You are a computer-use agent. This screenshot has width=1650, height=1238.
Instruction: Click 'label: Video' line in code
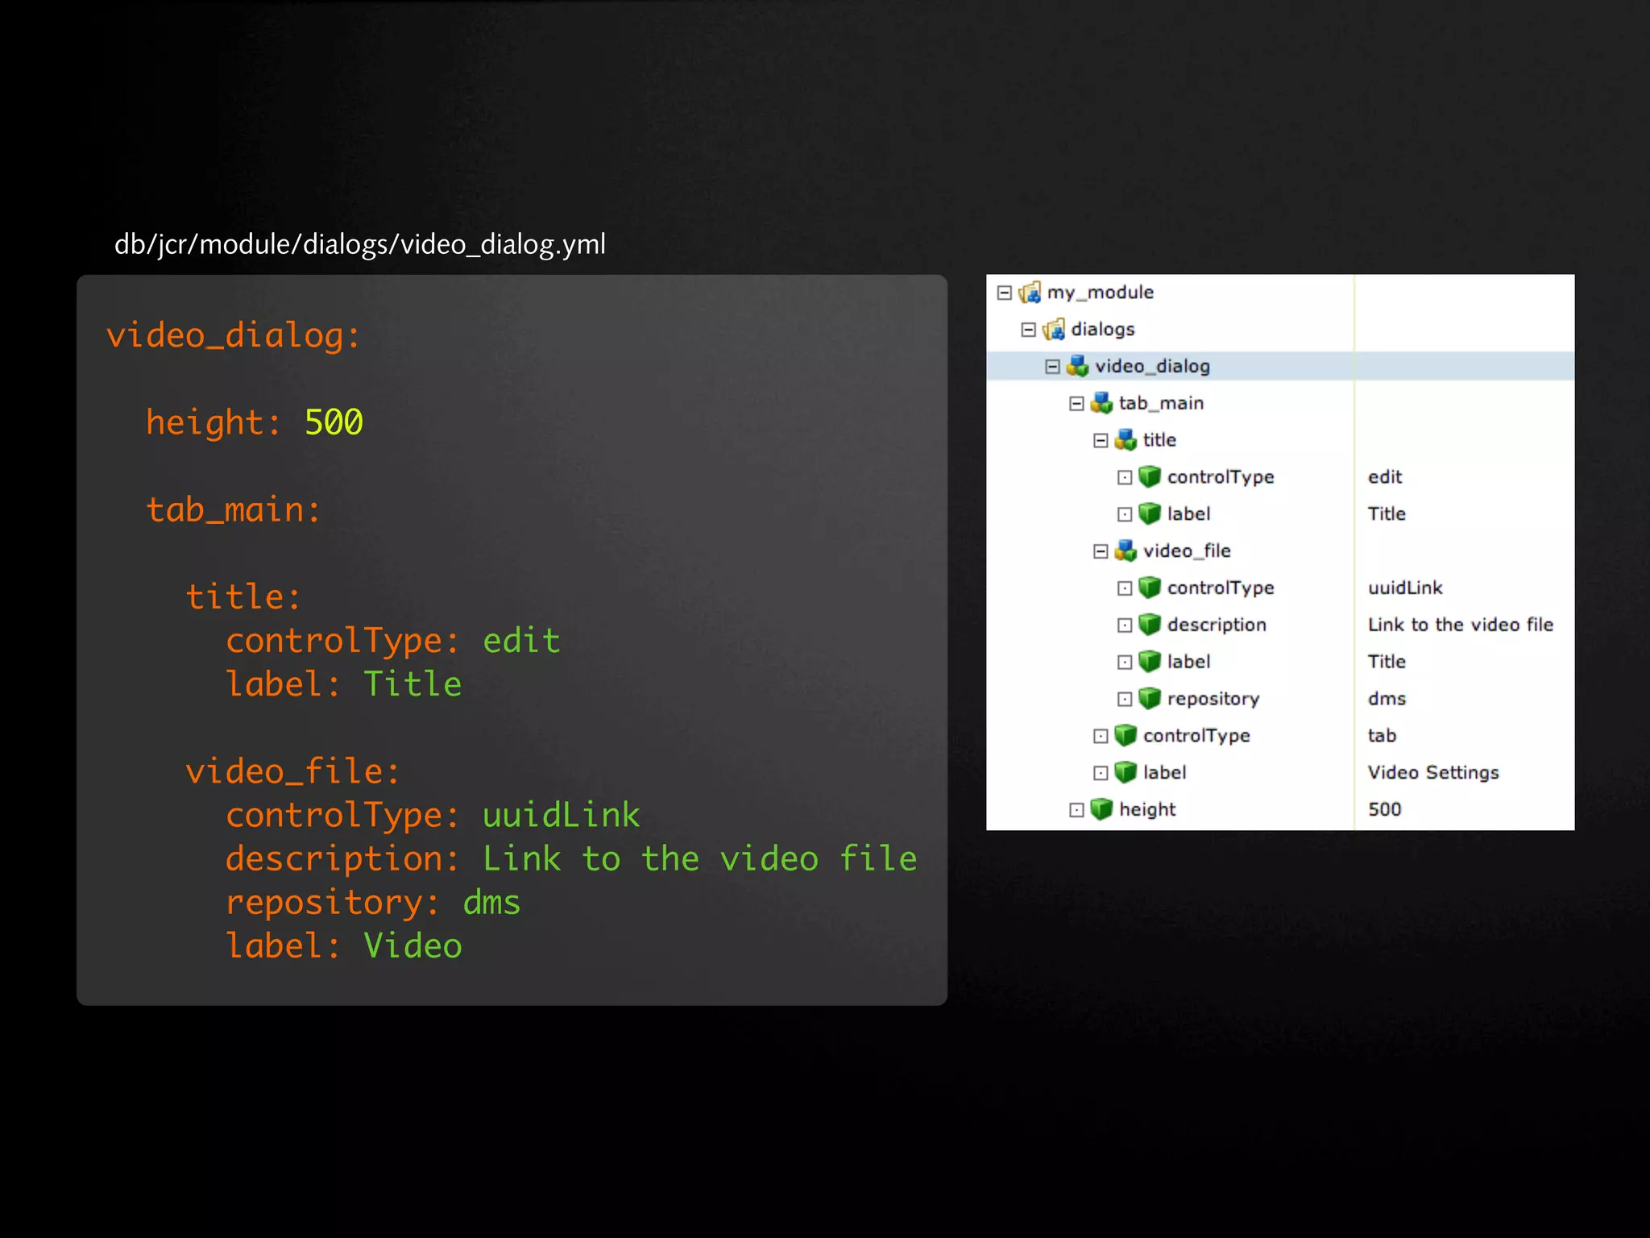pos(344,945)
